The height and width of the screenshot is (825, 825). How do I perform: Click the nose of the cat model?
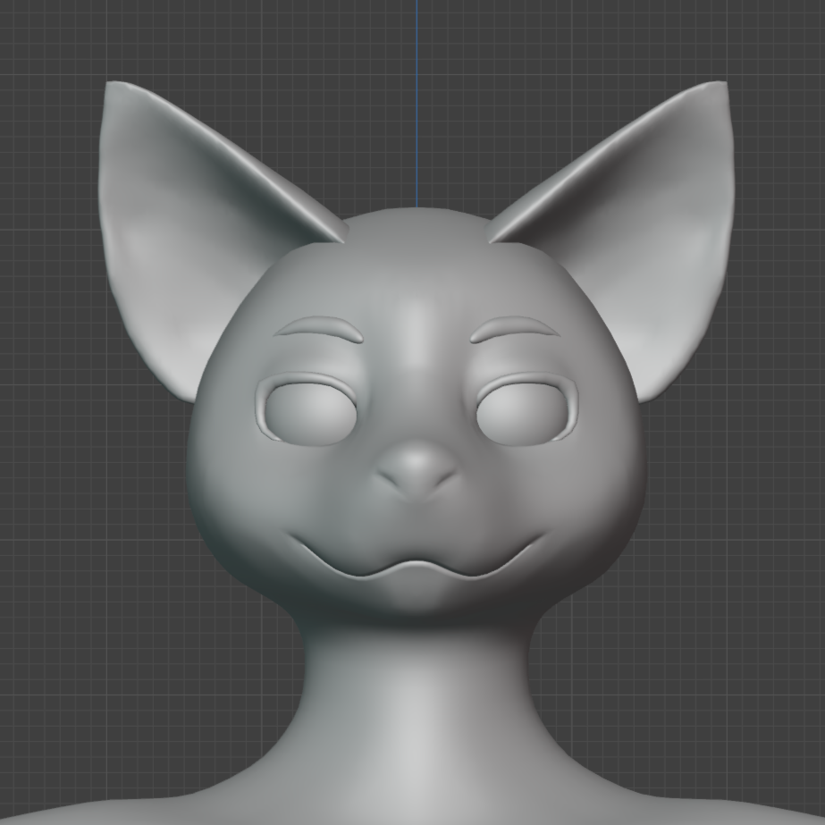416,468
